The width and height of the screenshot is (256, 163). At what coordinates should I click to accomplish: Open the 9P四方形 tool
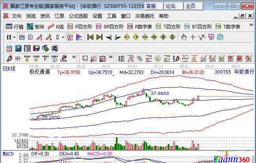[110, 27]
